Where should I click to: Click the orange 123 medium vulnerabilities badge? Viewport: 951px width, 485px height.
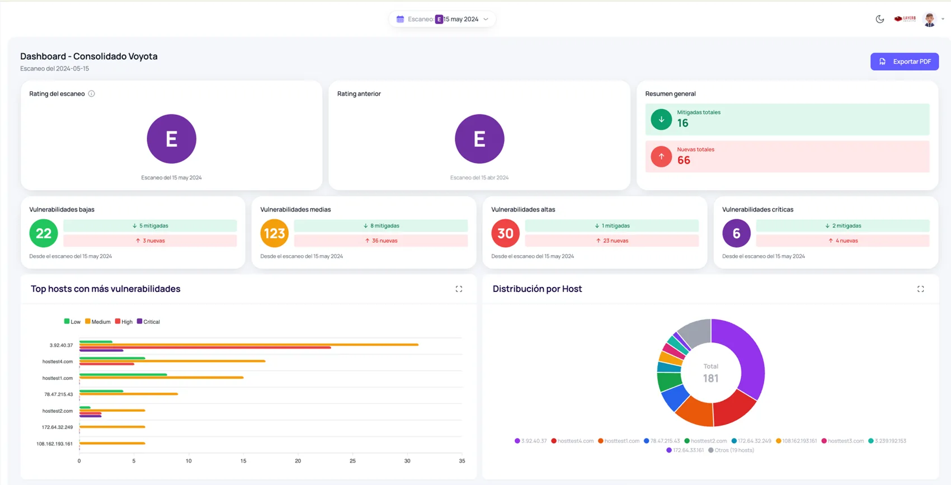point(275,233)
